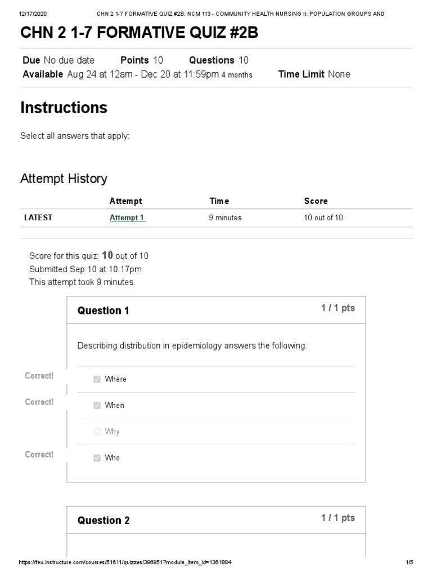Viewport: 432px width, 577px height.
Task: Toggle the When checkbox
Action: (x=97, y=405)
